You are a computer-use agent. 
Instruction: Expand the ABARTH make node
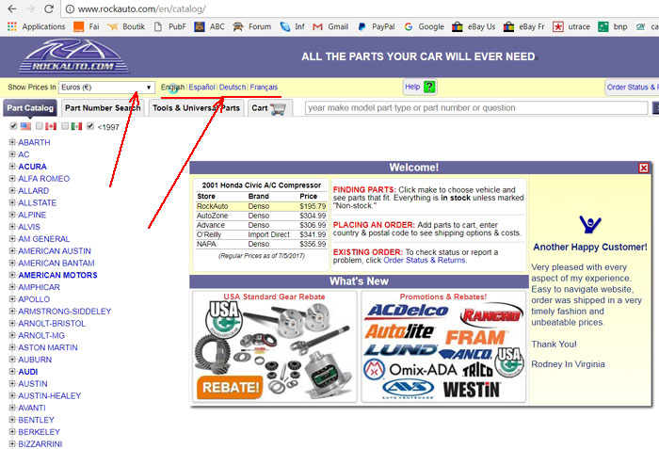[x=12, y=142]
